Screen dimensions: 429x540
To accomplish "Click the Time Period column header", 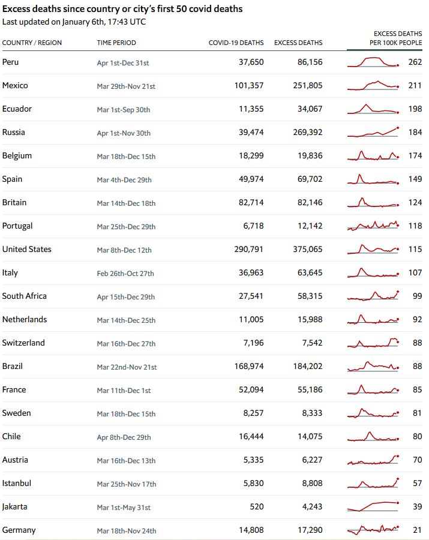I will tap(116, 43).
